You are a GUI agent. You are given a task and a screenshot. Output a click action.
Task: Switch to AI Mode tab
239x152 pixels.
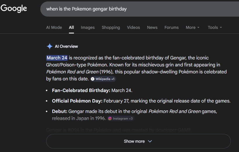tap(54, 27)
